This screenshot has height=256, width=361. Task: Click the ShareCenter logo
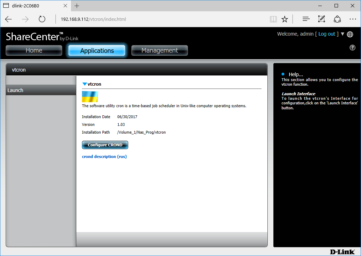(x=42, y=37)
